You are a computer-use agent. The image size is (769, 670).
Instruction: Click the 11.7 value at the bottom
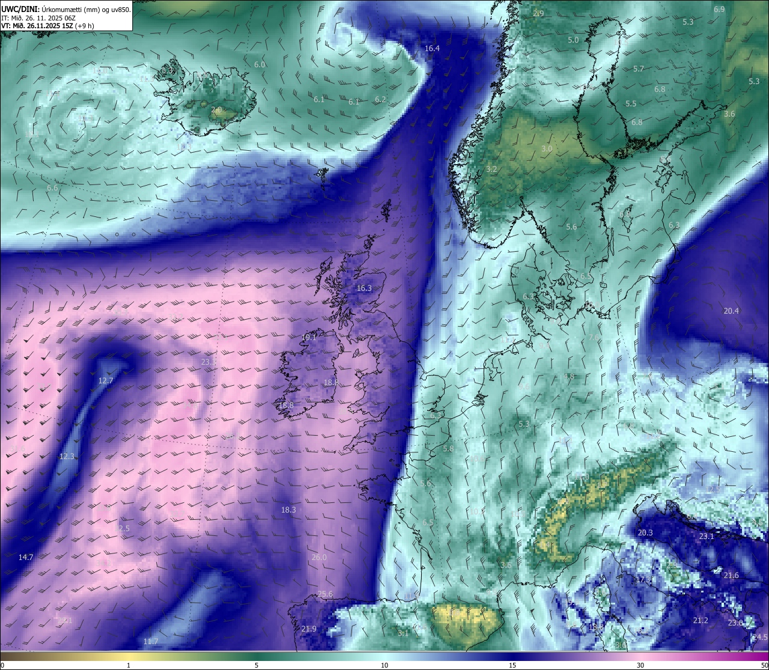click(151, 642)
